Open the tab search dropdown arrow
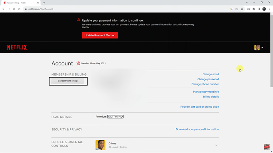 247,3
